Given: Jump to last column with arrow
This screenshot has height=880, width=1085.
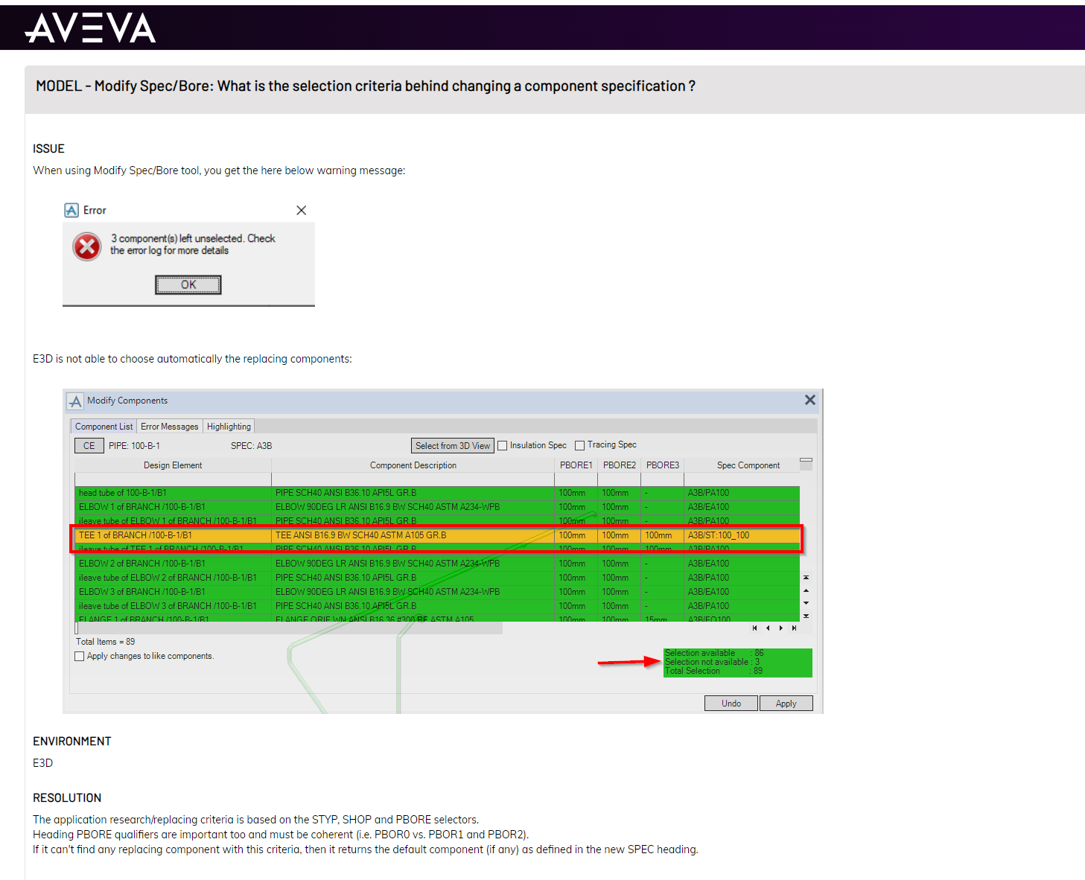Looking at the screenshot, I should [x=794, y=628].
